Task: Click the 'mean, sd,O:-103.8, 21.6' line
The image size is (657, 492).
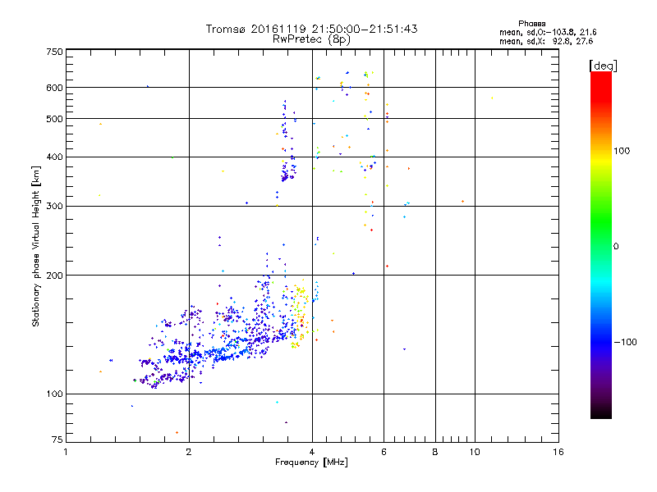Action: coord(548,32)
